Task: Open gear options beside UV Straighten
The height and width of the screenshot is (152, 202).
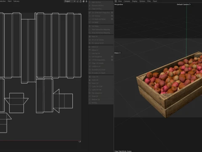Action: (x=112, y=57)
